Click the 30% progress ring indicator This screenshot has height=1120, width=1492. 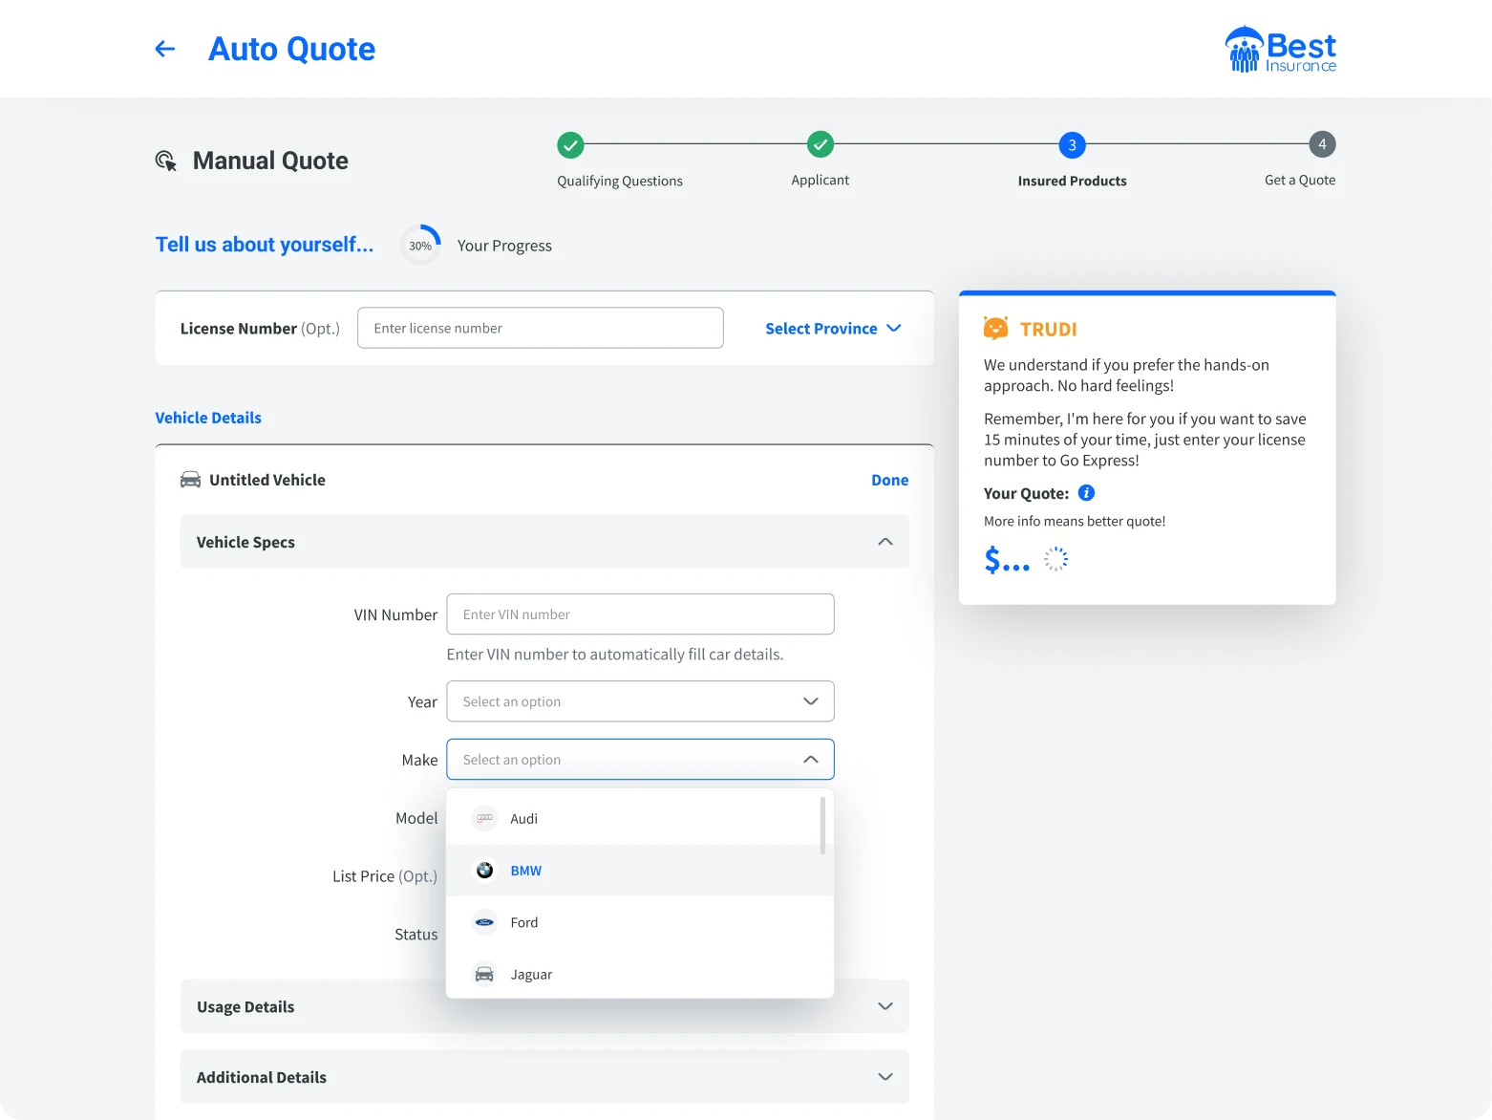coord(420,245)
